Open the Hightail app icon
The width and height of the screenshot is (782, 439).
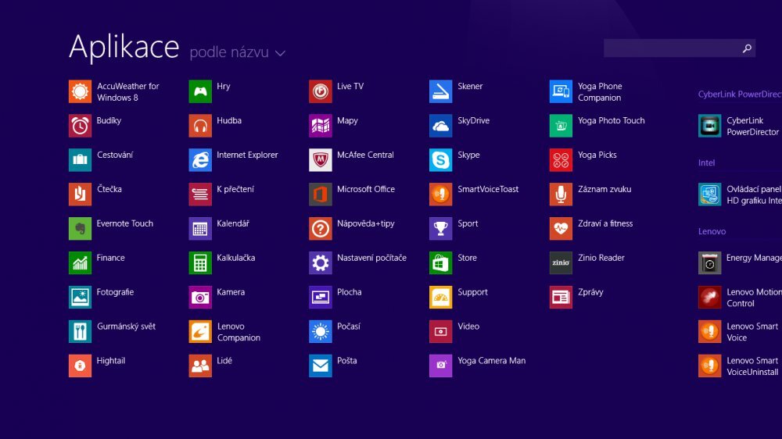pos(80,366)
